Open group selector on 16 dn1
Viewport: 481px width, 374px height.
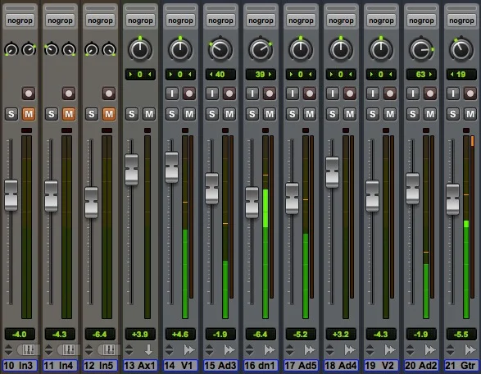(261, 21)
